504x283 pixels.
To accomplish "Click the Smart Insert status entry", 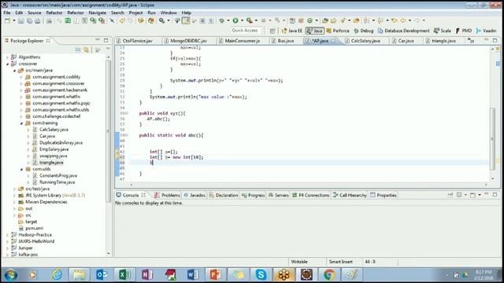I will pos(341,262).
